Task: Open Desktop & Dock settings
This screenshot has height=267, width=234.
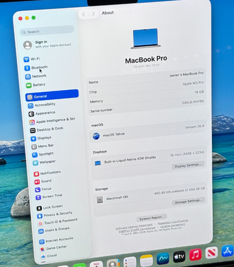Action: [x=47, y=129]
